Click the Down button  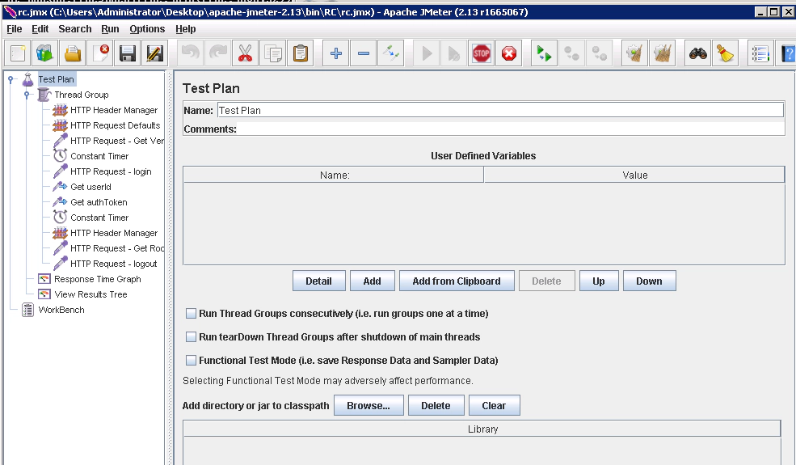[x=649, y=281]
